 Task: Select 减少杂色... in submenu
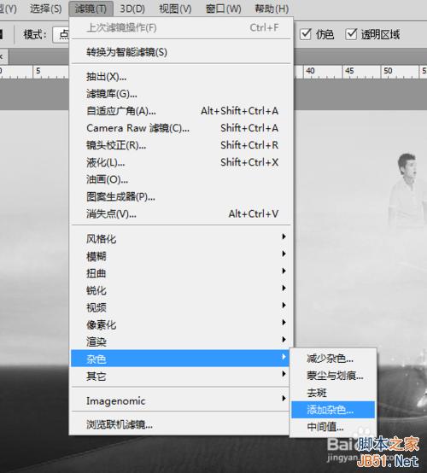333,359
